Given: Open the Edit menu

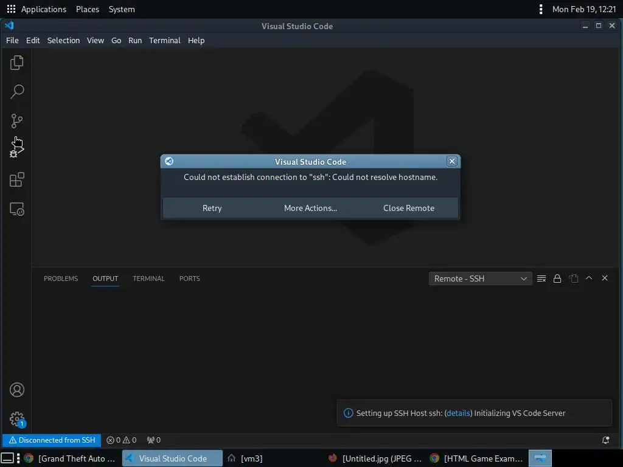Looking at the screenshot, I should pyautogui.click(x=33, y=40).
